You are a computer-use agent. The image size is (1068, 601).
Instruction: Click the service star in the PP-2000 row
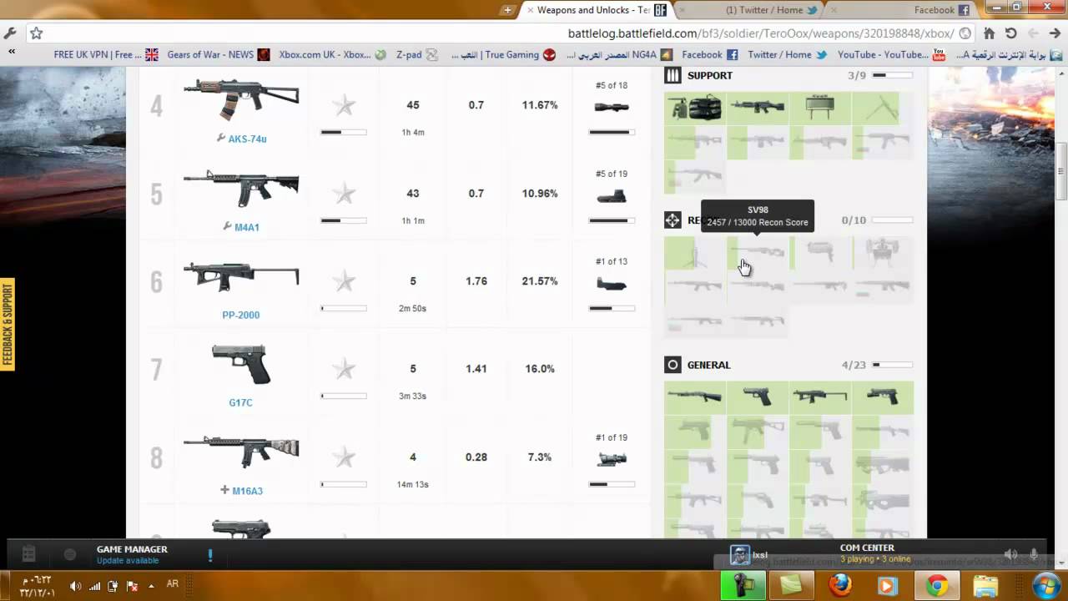[x=344, y=281]
